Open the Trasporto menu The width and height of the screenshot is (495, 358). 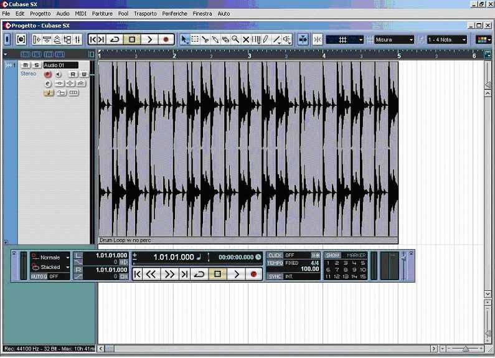point(145,13)
